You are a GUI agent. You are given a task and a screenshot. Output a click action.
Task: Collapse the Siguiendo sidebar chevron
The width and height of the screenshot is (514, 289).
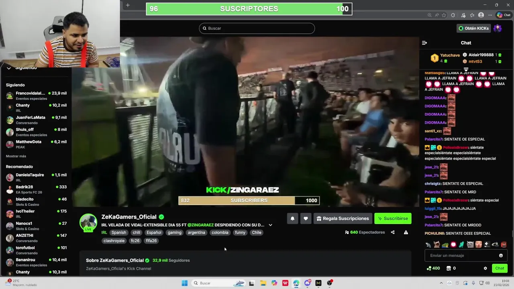click(9, 68)
